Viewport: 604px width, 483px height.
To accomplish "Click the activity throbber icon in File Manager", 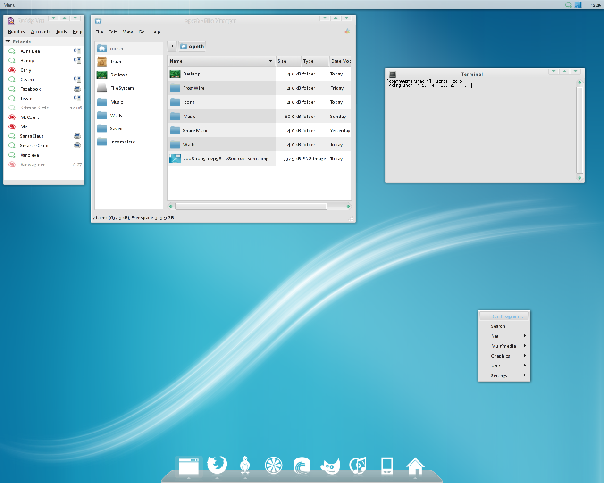I will click(347, 31).
